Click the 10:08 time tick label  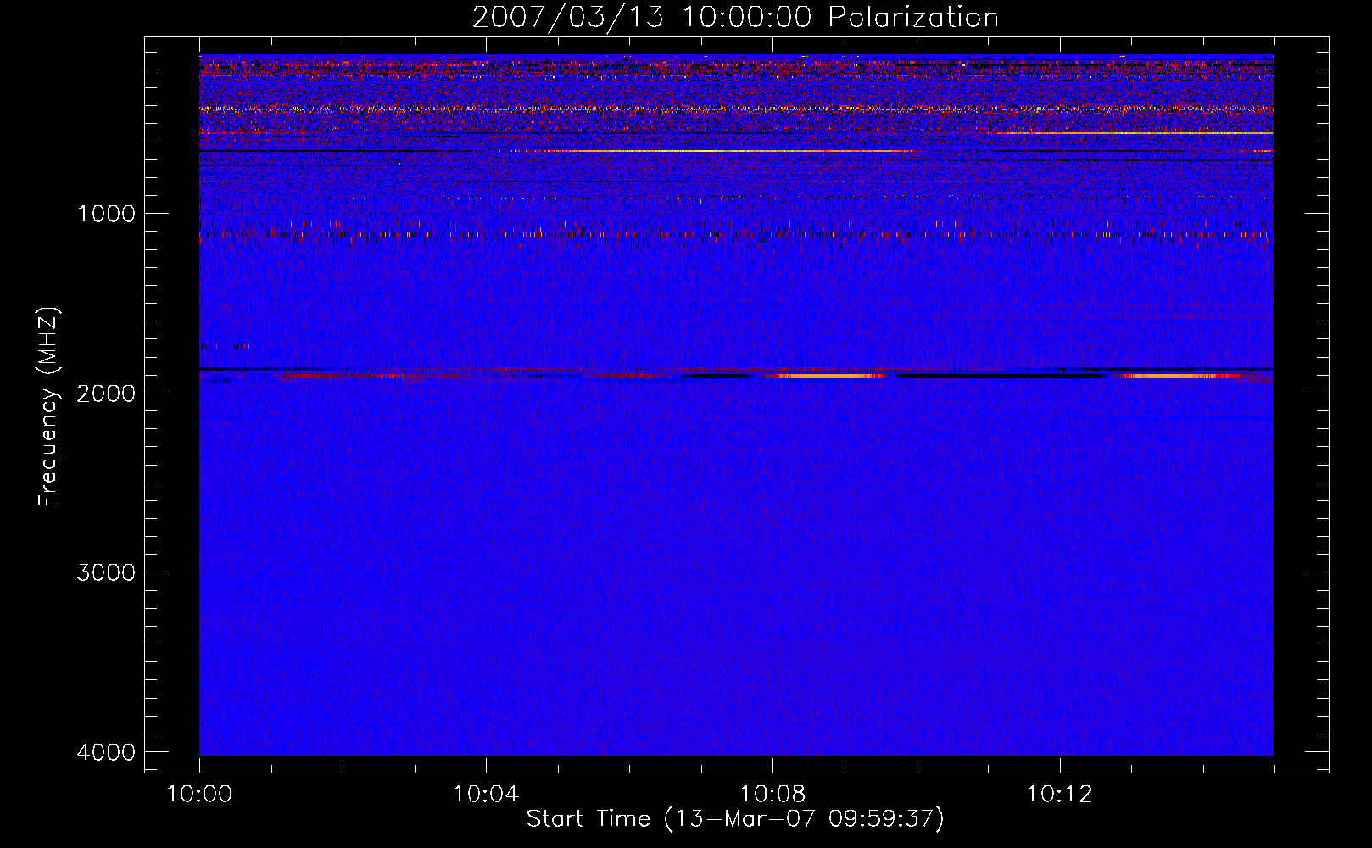click(772, 795)
